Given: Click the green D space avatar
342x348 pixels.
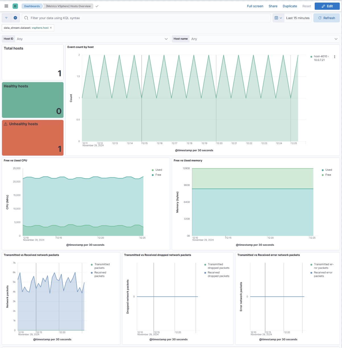Looking at the screenshot, I should click(15, 6).
